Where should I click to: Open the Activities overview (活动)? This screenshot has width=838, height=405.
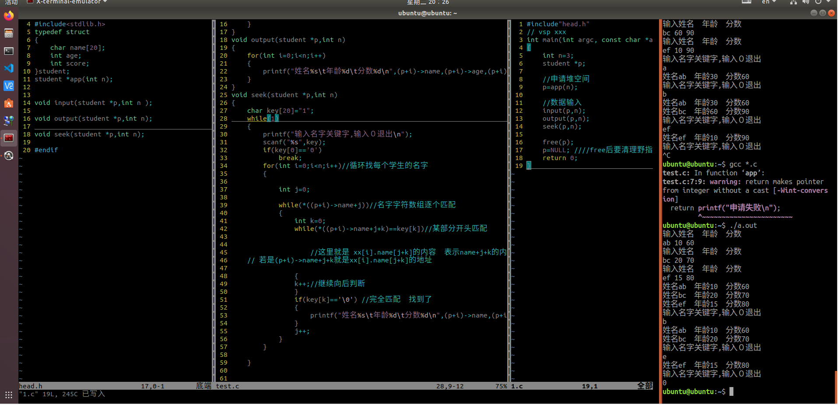11,2
